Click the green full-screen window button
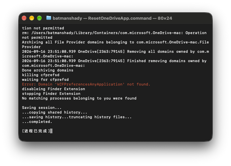Image resolution: width=231 pixels, height=166 pixels. (39, 18)
